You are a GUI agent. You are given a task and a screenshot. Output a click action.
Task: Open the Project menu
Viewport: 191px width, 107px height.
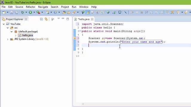65,7
